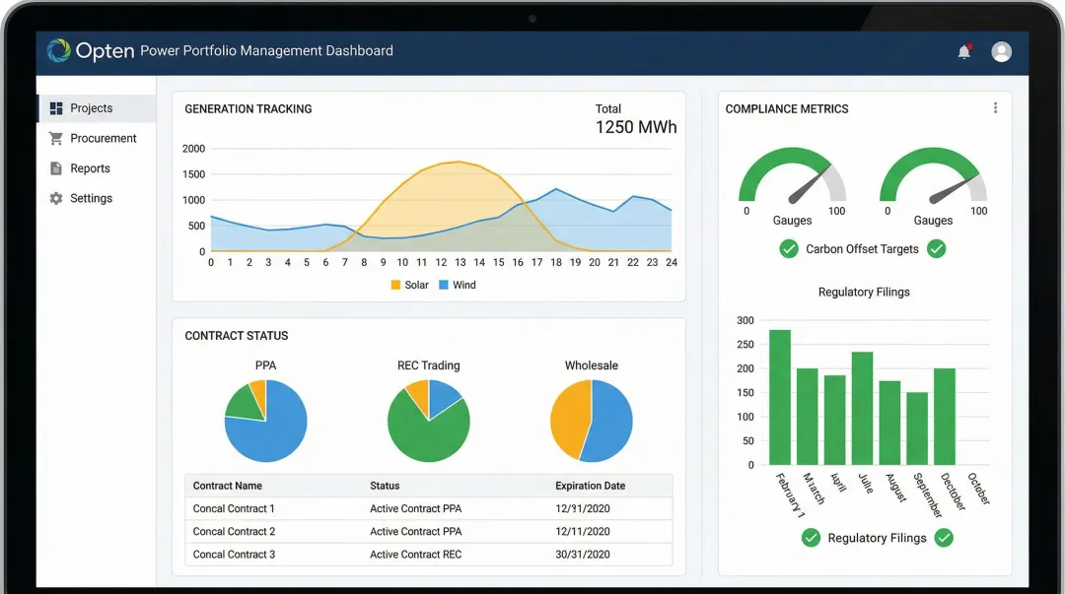Select Concal Contract 1 in the table

[x=234, y=508]
